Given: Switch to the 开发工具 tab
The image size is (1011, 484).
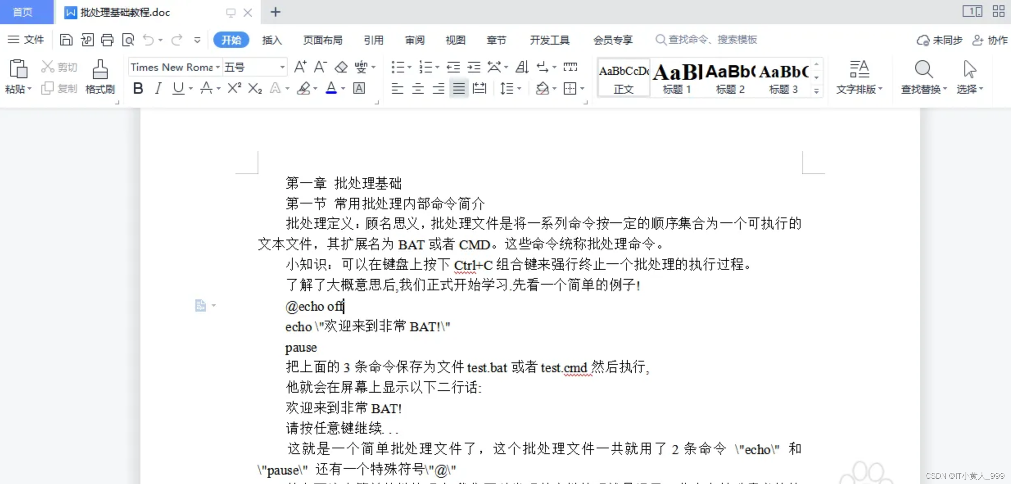Looking at the screenshot, I should (550, 40).
